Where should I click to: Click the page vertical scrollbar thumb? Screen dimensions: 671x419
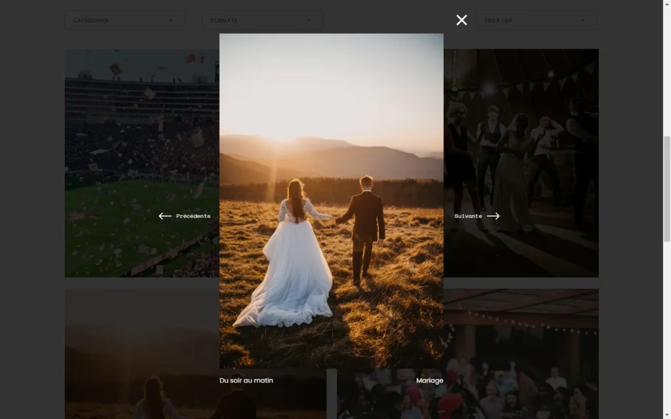[666, 189]
